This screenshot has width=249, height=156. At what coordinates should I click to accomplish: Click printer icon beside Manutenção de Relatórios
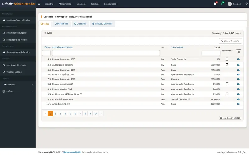coord(4,52)
